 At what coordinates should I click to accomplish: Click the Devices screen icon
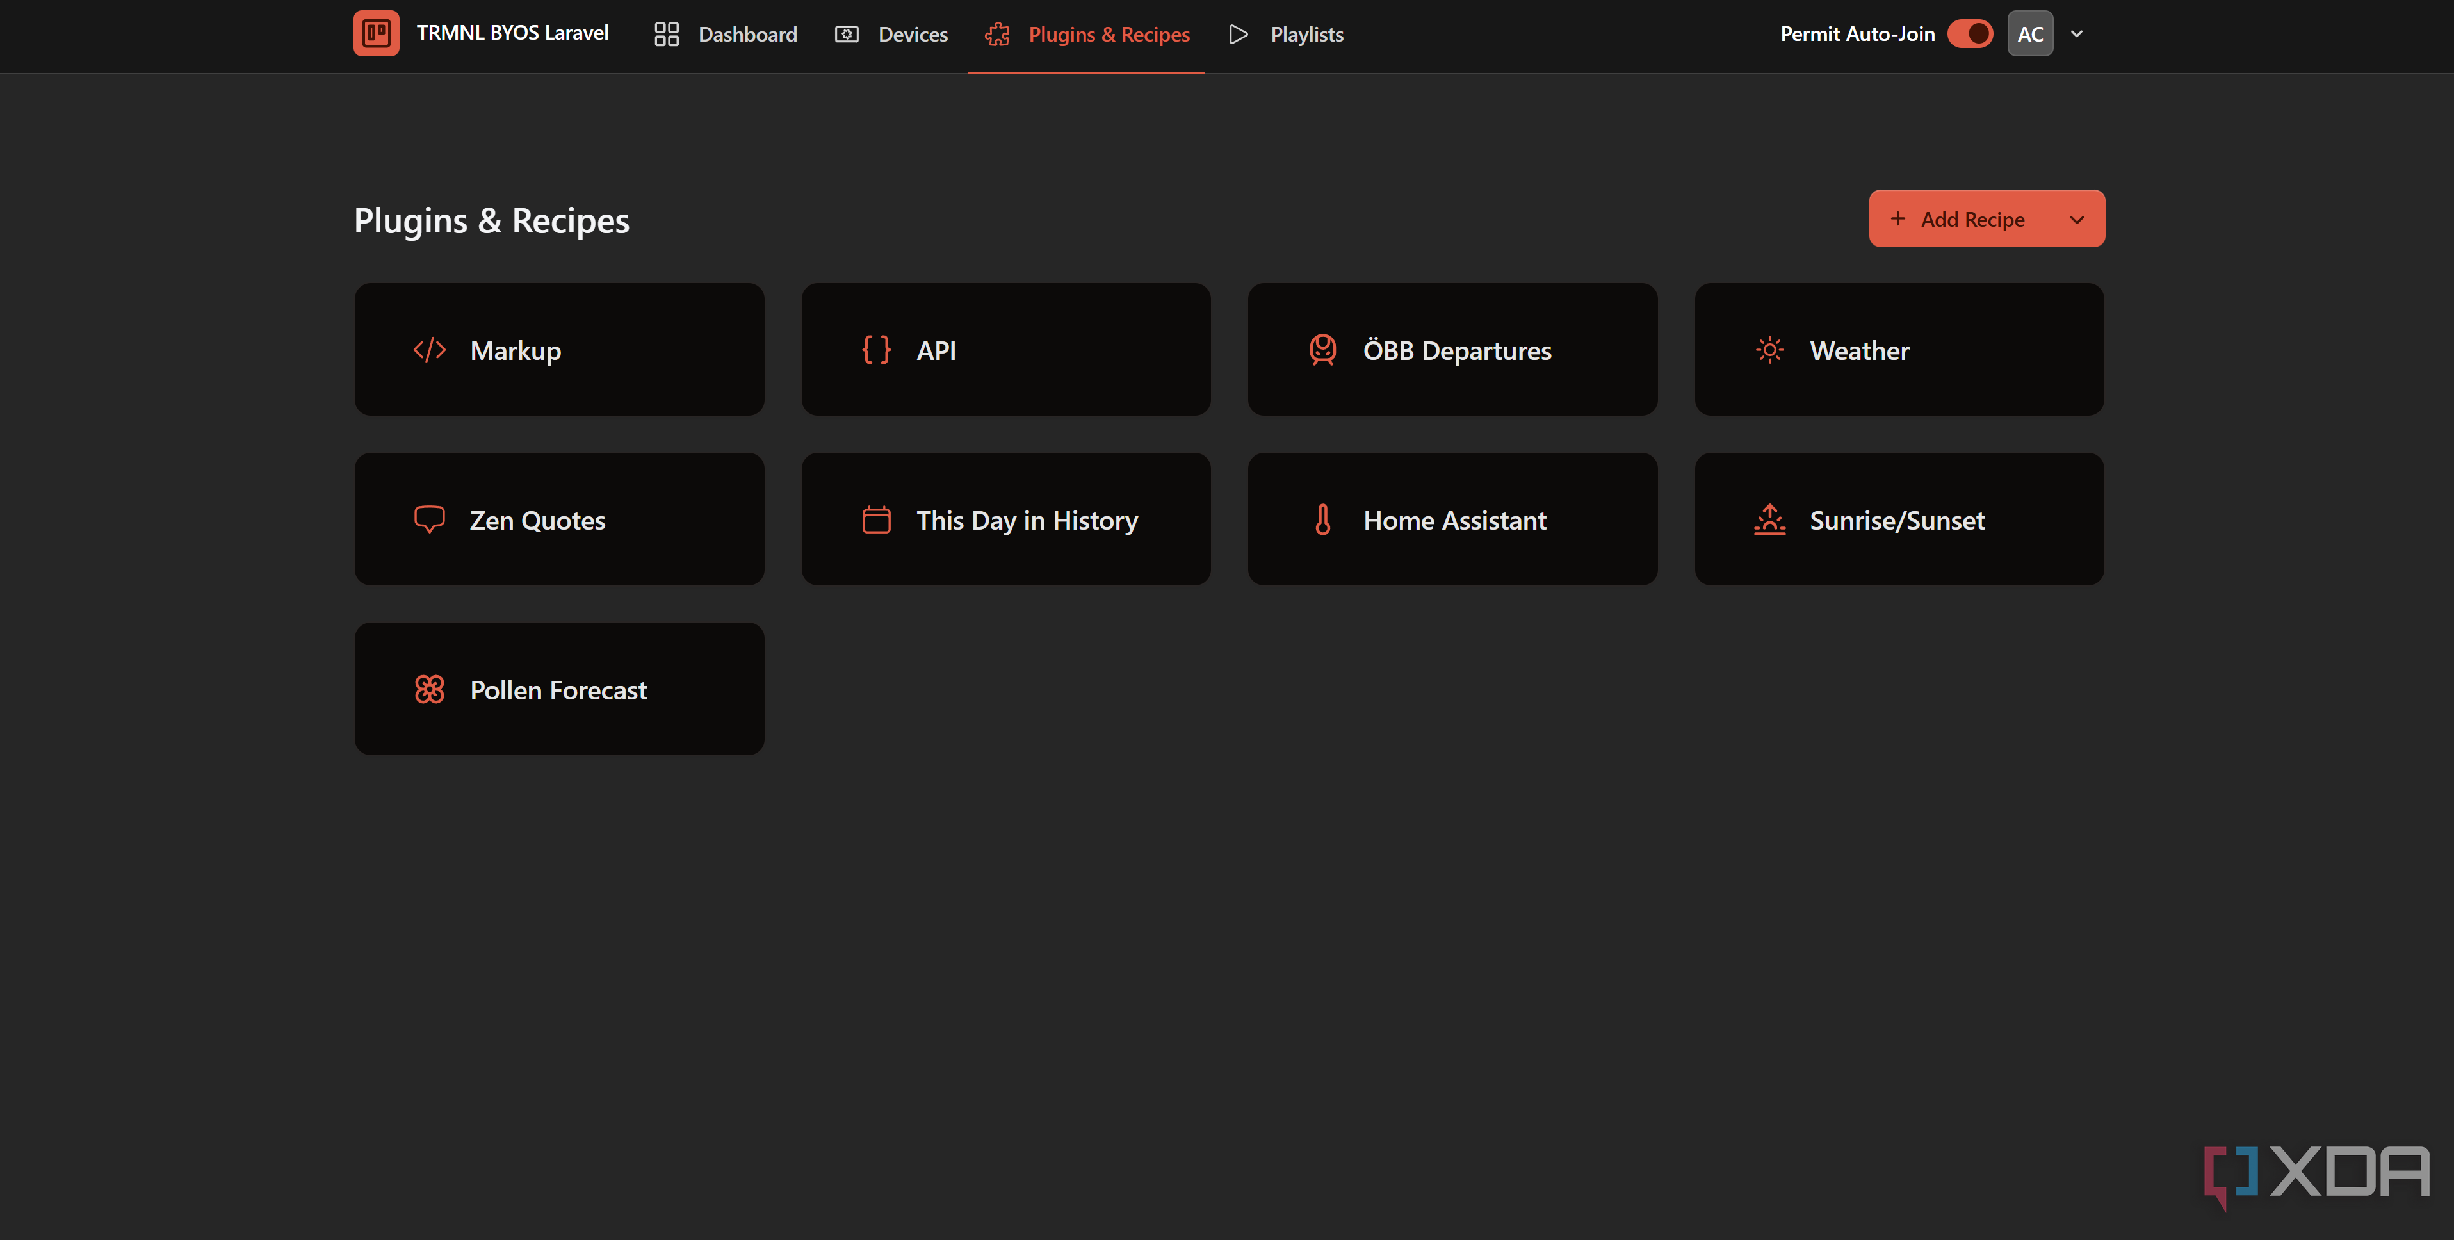point(847,35)
